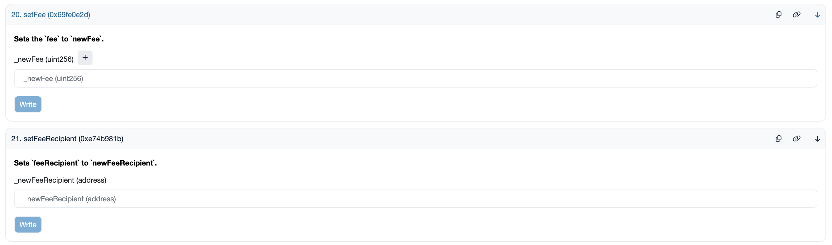Copy permalink to the setFeeRecipient method
The image size is (832, 245).
point(796,139)
